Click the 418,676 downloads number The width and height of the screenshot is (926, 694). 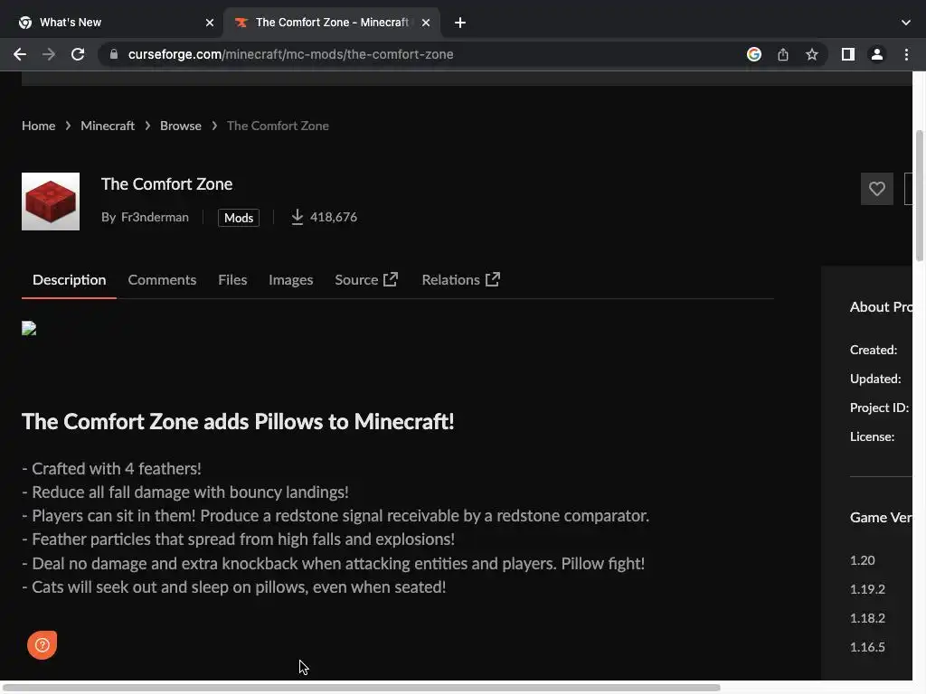click(334, 217)
